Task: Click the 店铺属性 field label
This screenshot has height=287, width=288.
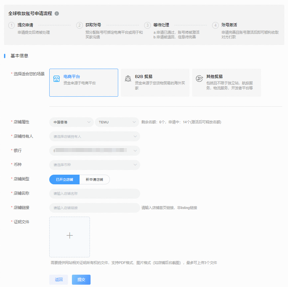Action: point(21,122)
